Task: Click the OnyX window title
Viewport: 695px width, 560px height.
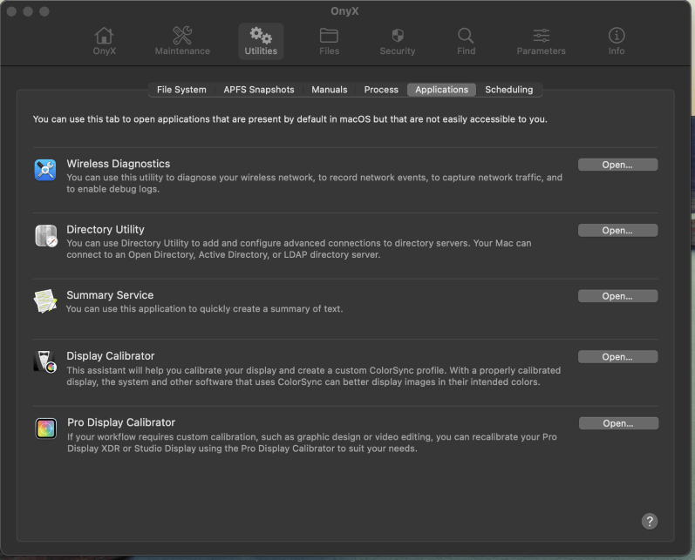Action: click(344, 11)
